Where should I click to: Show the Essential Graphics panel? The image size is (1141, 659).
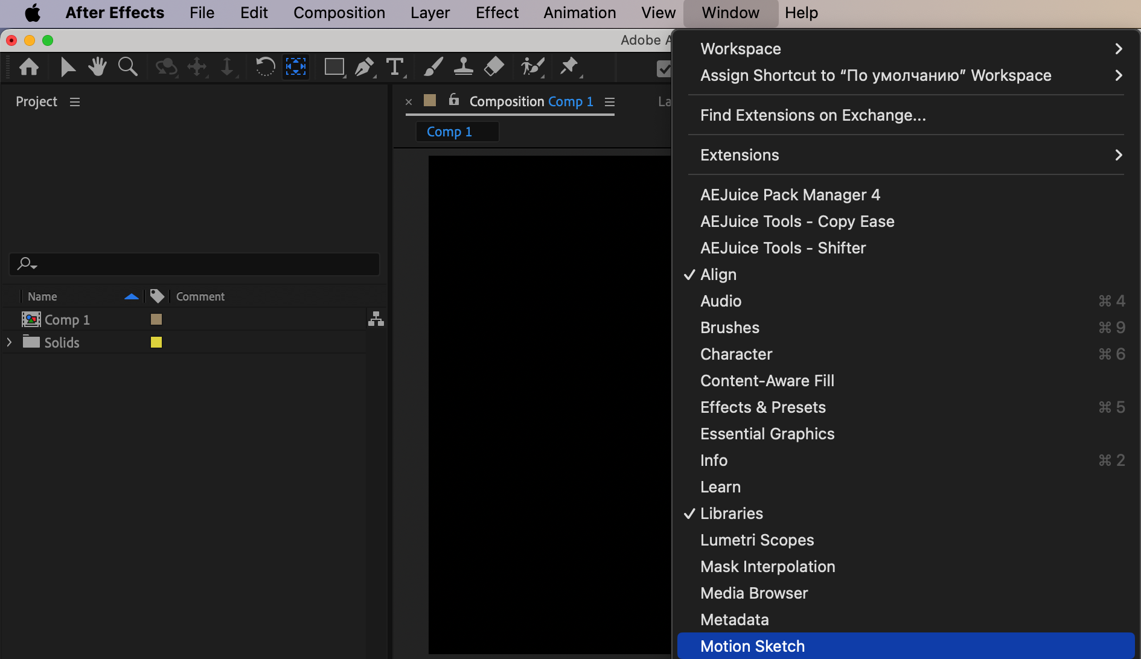point(906,434)
